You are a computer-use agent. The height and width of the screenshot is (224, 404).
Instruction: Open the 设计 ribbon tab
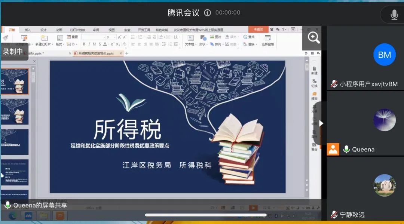43,30
